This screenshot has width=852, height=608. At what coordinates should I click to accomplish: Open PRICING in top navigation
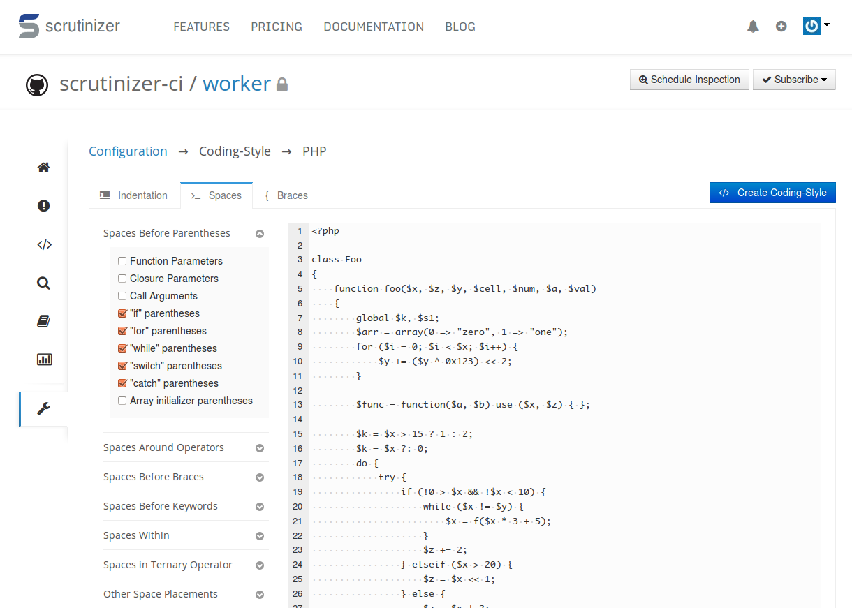point(277,27)
